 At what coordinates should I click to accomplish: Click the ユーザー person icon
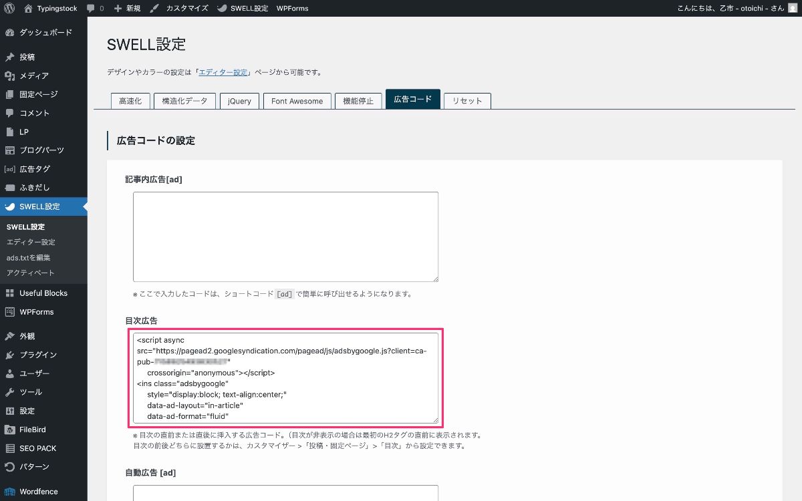click(9, 373)
